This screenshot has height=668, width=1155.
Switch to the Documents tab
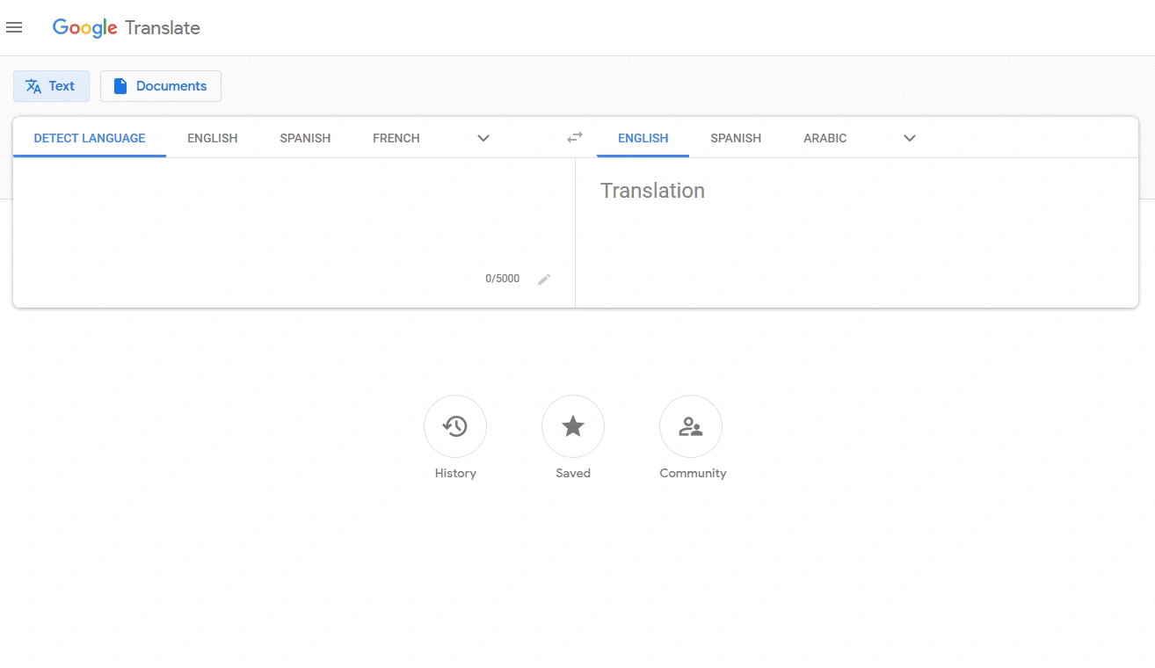[160, 85]
